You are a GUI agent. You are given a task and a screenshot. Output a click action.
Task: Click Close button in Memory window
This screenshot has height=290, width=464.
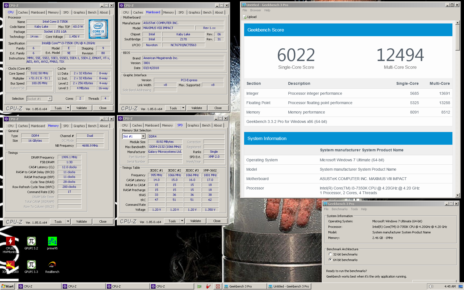click(x=103, y=222)
